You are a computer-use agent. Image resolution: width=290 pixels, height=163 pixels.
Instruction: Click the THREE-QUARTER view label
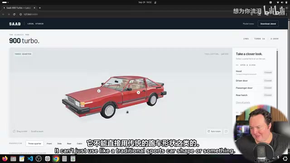23,54
